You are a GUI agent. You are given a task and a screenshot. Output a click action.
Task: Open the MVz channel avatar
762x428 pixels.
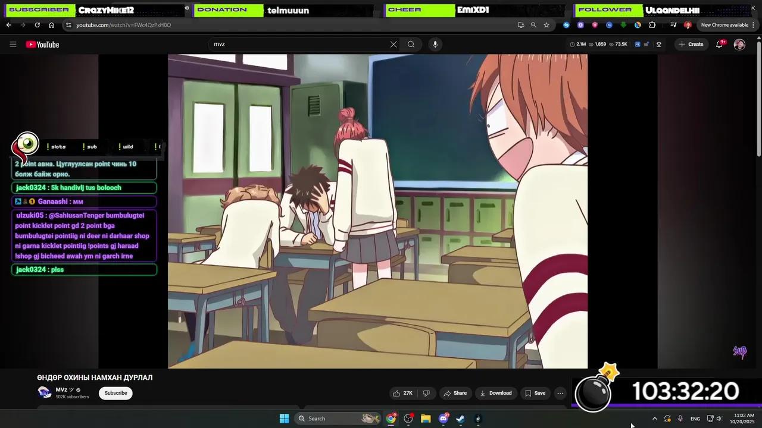coord(44,392)
